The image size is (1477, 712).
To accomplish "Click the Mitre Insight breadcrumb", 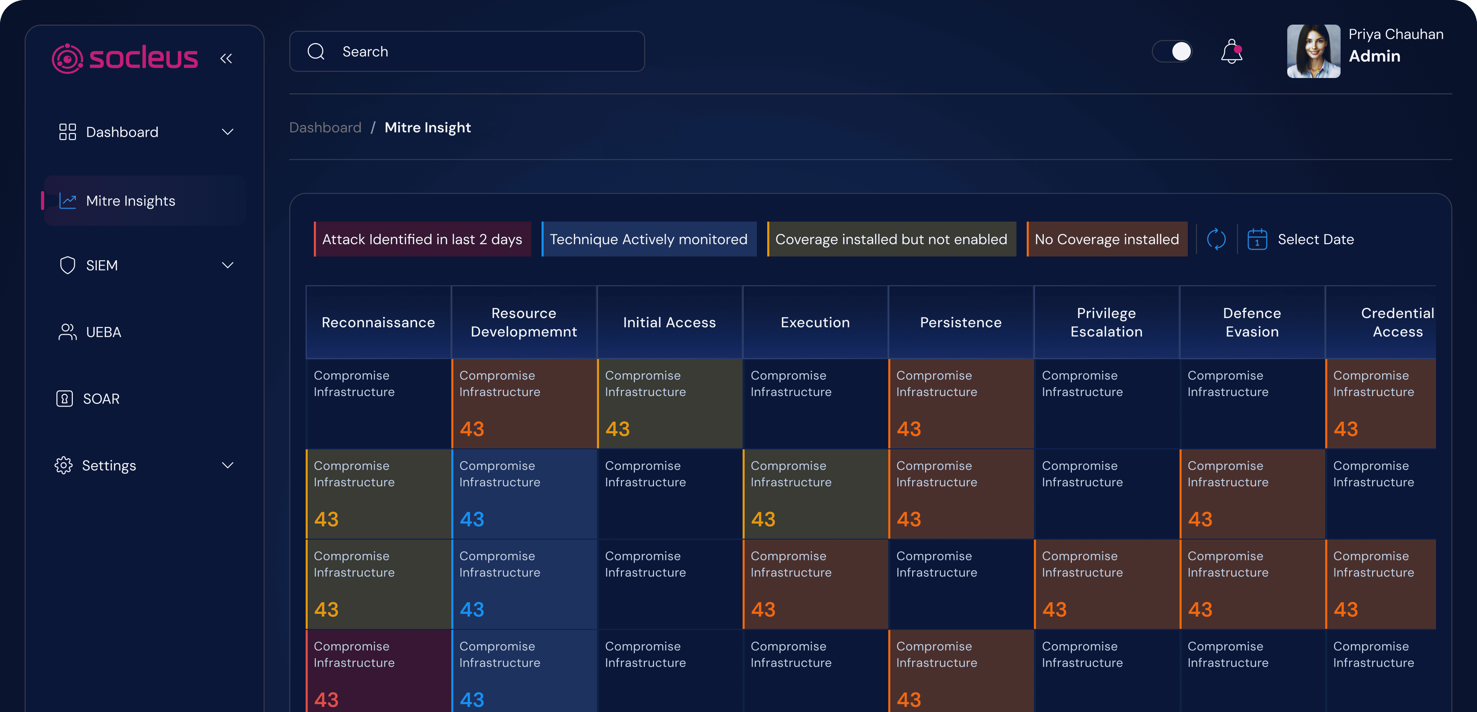I will [x=428, y=127].
